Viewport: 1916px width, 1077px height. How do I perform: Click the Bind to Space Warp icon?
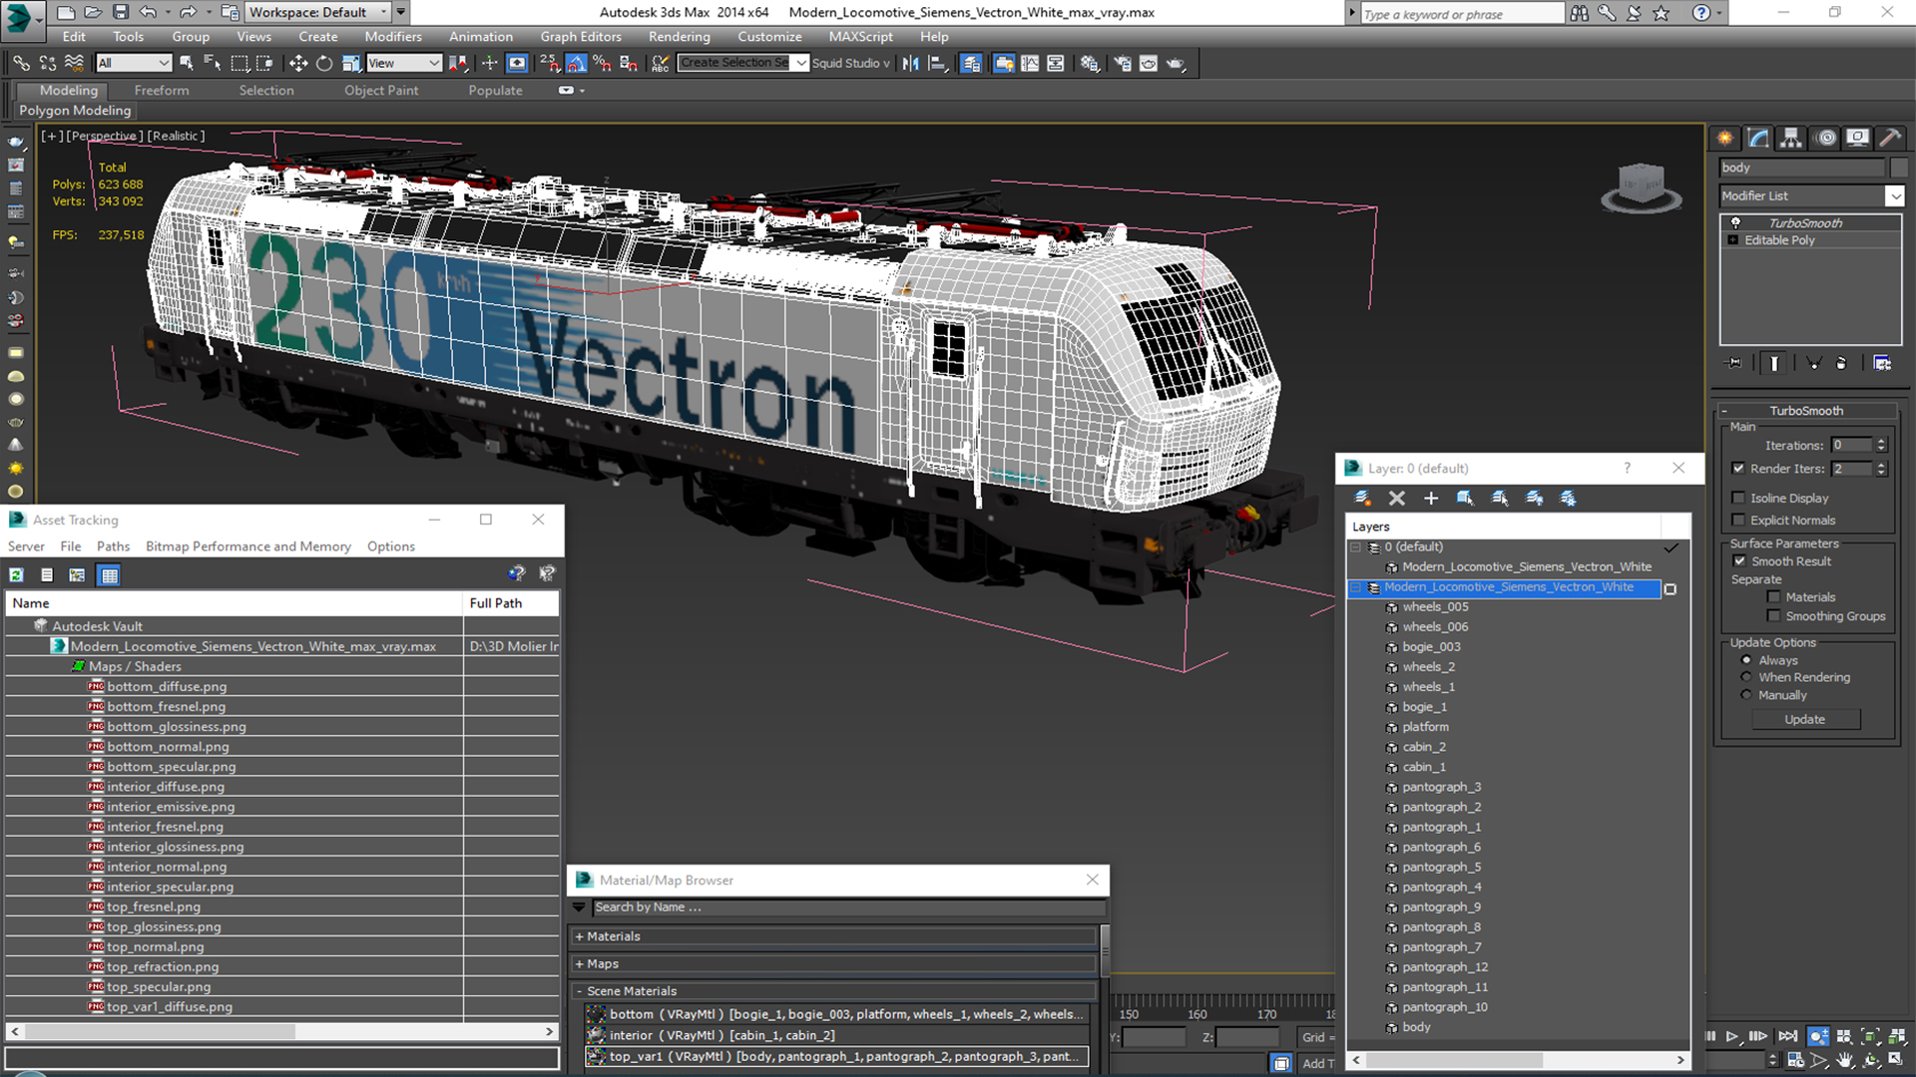[74, 63]
